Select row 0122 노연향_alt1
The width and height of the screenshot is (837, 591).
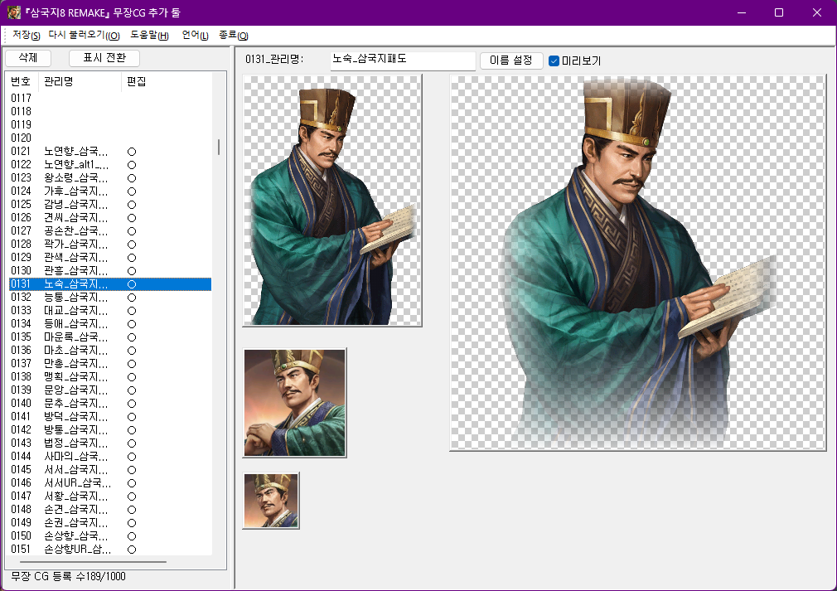click(110, 164)
